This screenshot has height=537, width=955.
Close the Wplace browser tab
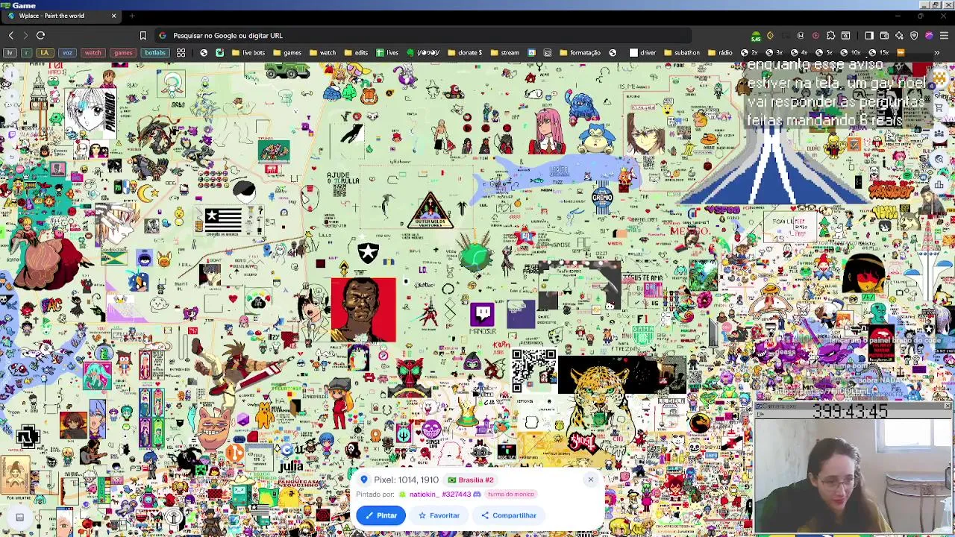pyautogui.click(x=113, y=16)
